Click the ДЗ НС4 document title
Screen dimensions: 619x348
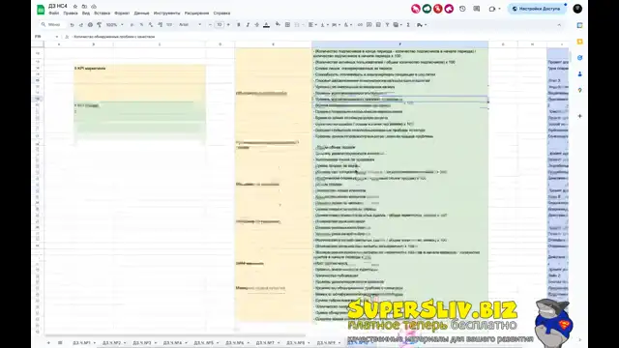pyautogui.click(x=58, y=7)
